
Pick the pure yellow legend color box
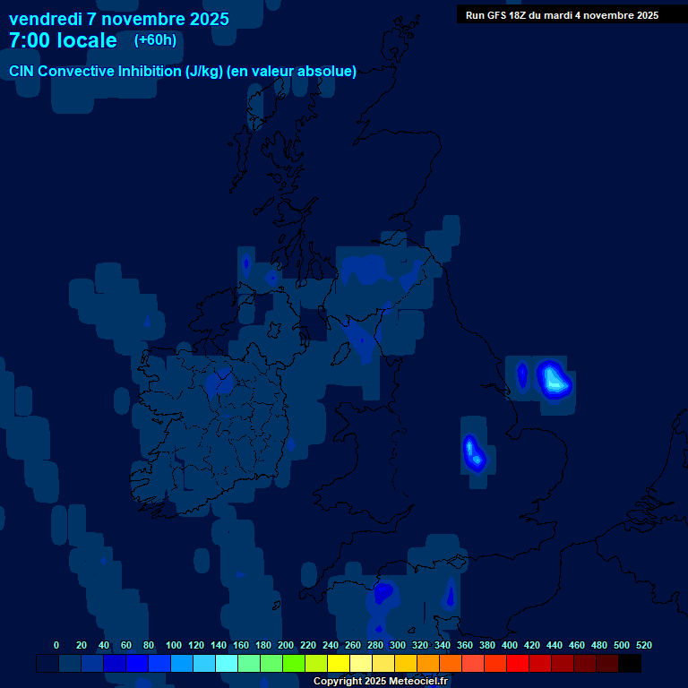pos(339,664)
